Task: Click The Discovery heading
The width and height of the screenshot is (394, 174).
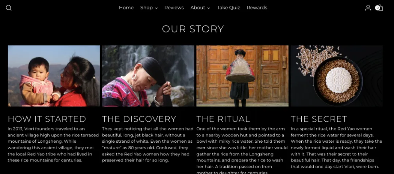Action: tap(139, 119)
